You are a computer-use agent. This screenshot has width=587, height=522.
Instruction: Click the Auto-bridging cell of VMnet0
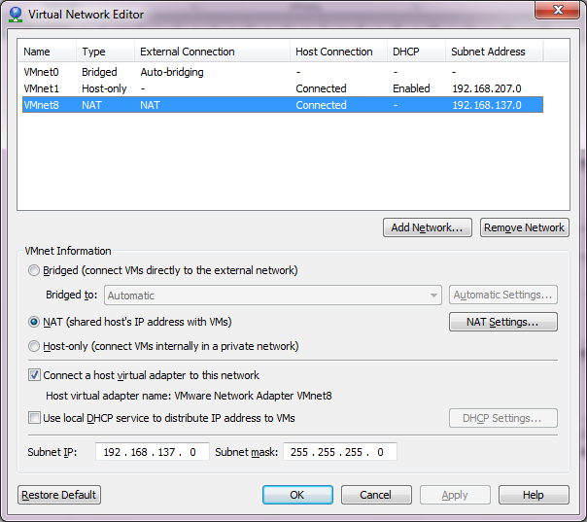pyautogui.click(x=172, y=72)
